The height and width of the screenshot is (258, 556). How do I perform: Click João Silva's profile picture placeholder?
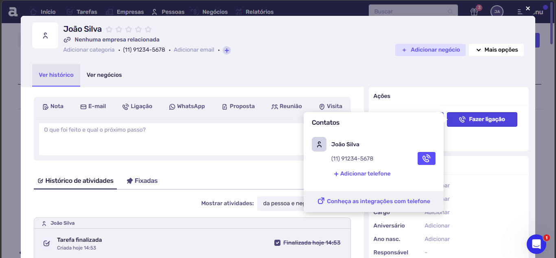(45, 35)
